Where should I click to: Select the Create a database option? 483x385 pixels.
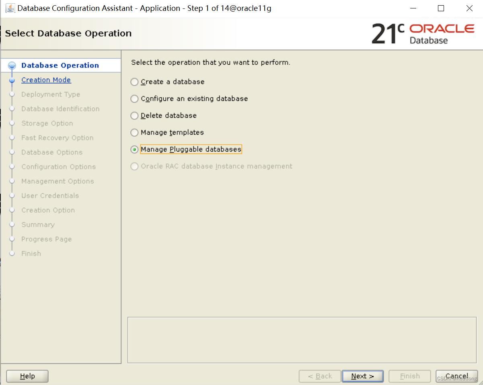click(x=134, y=82)
